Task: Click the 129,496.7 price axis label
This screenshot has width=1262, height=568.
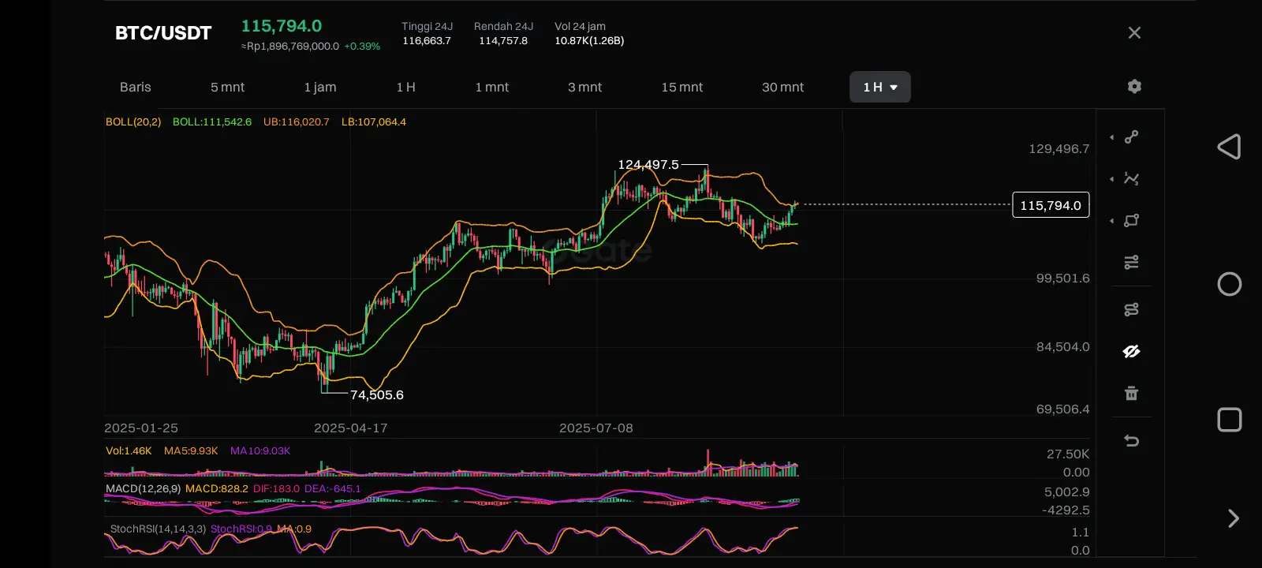Action: coord(1059,149)
